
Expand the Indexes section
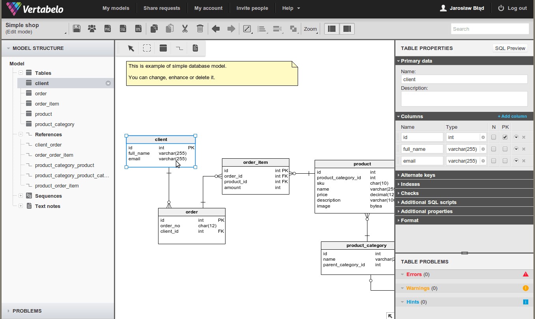click(x=410, y=184)
